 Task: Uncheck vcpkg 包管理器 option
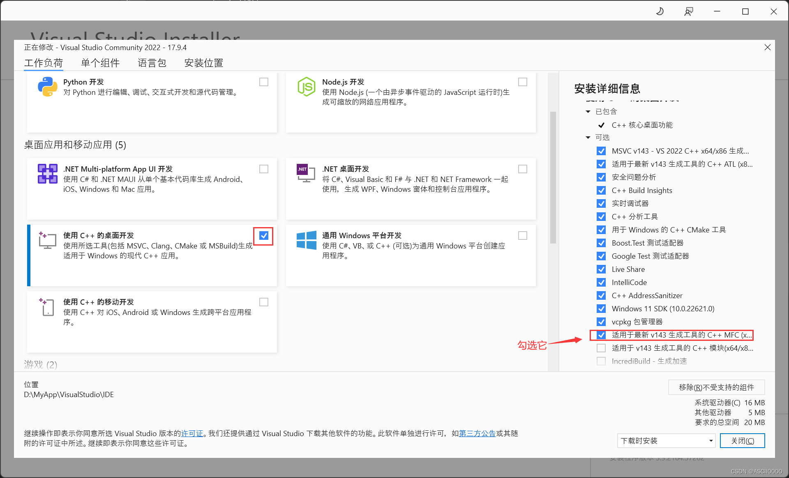coord(601,322)
